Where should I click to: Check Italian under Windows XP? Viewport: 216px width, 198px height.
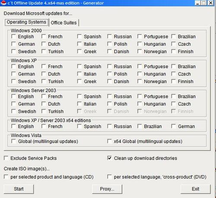point(79,74)
